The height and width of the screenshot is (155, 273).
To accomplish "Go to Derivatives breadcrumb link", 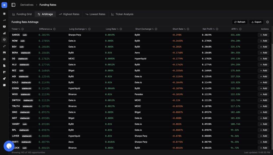I will (27, 5).
